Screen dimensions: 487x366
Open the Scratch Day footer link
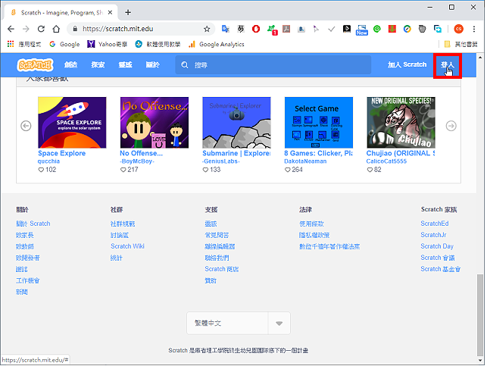(x=437, y=246)
